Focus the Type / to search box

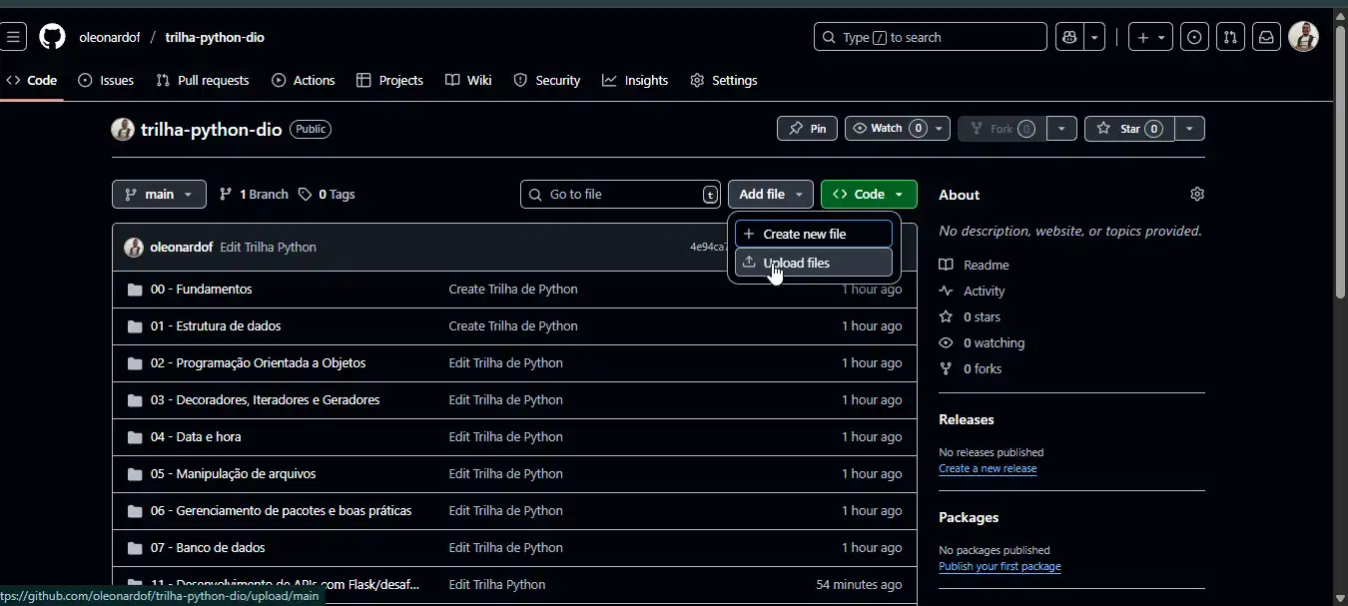tap(930, 37)
